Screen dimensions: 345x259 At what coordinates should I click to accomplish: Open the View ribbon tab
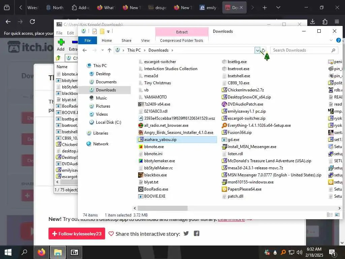tap(145, 40)
